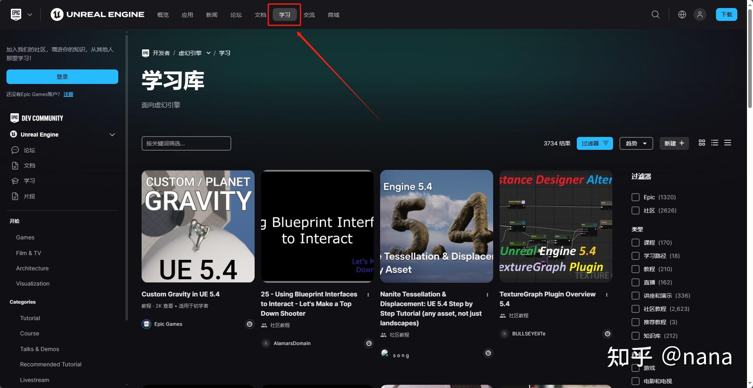Open the 趋势 sort dropdown
This screenshot has width=753, height=388.
pyautogui.click(x=636, y=143)
